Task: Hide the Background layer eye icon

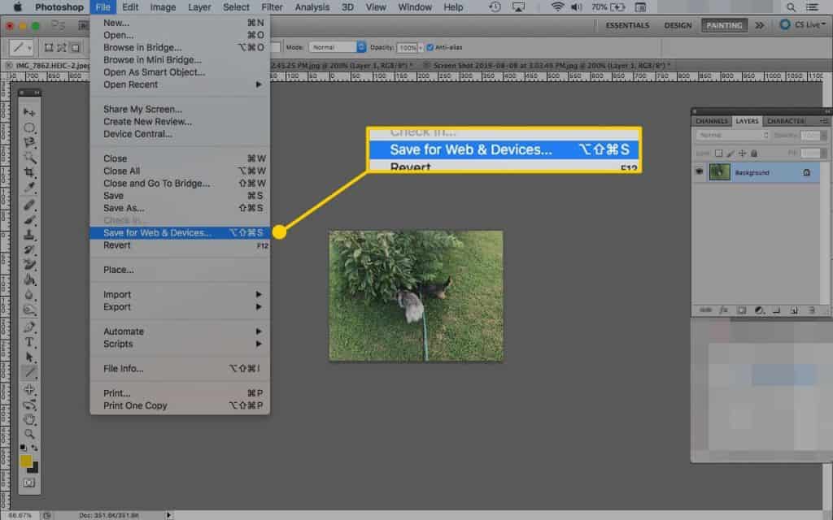Action: [x=699, y=171]
